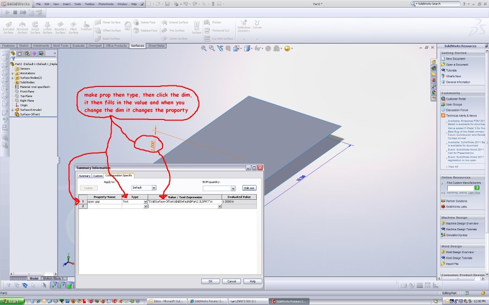
Task: Select the Freeform tool
Action: [87, 26]
